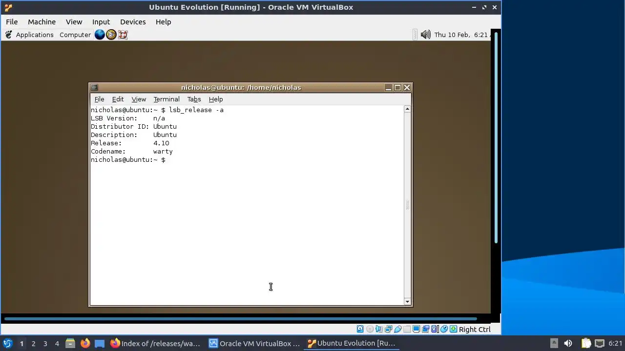Click the blue show desktop icon in host taskbar
625x351 pixels.
point(100,343)
